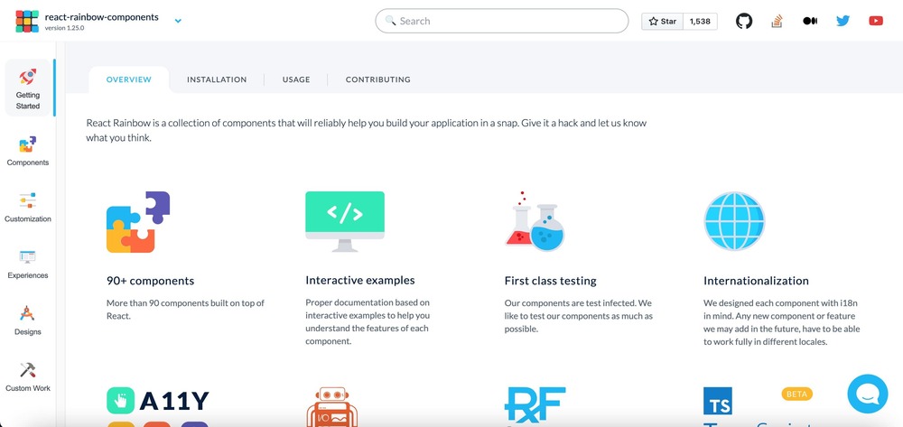Click the orange robot illustration

[x=331, y=406]
